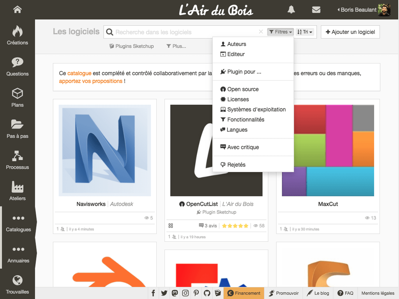
Task: Click Boris Beaulant avatar photo
Action: point(384,10)
